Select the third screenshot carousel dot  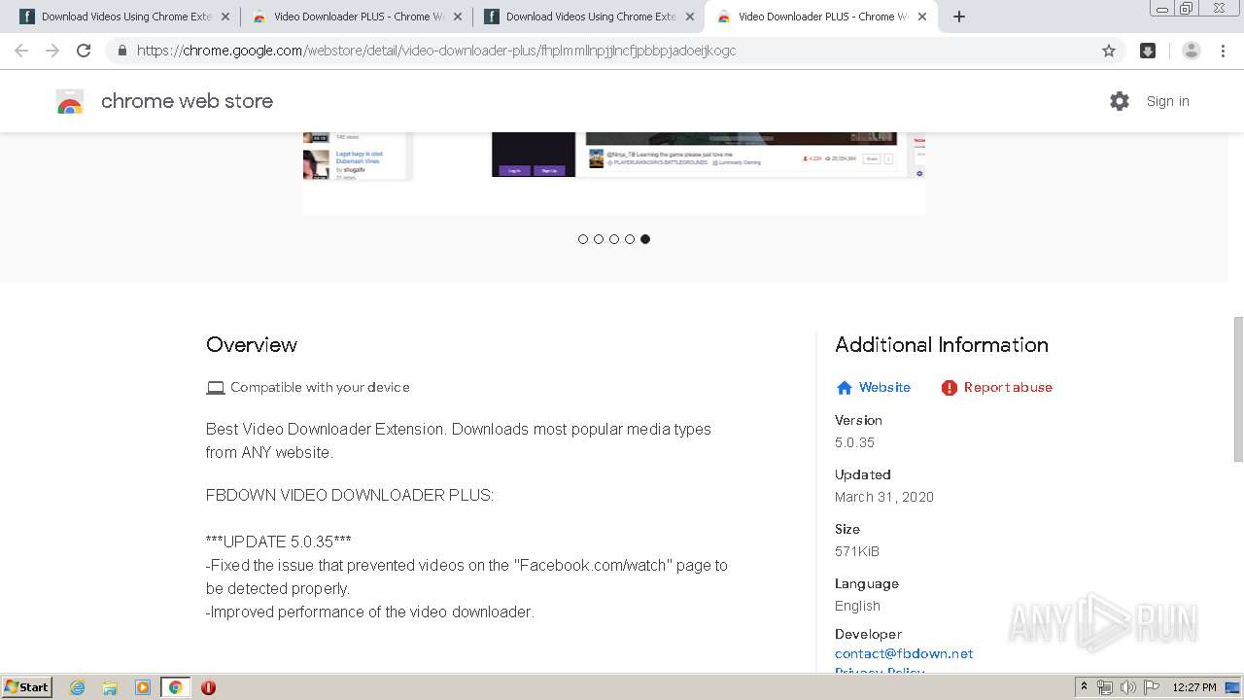(614, 239)
